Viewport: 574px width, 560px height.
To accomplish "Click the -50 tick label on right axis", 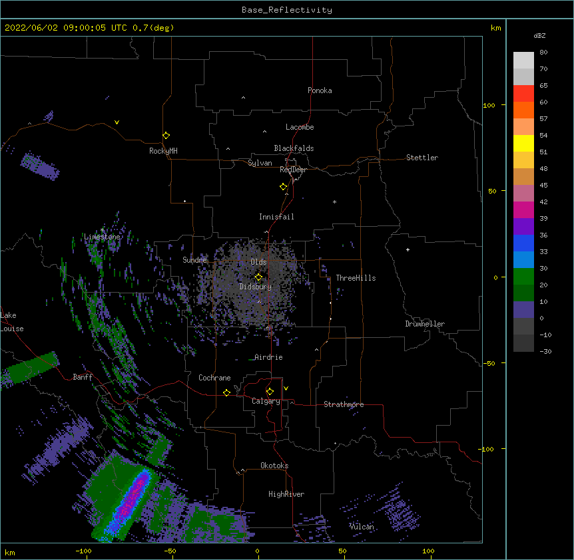I will 489,363.
